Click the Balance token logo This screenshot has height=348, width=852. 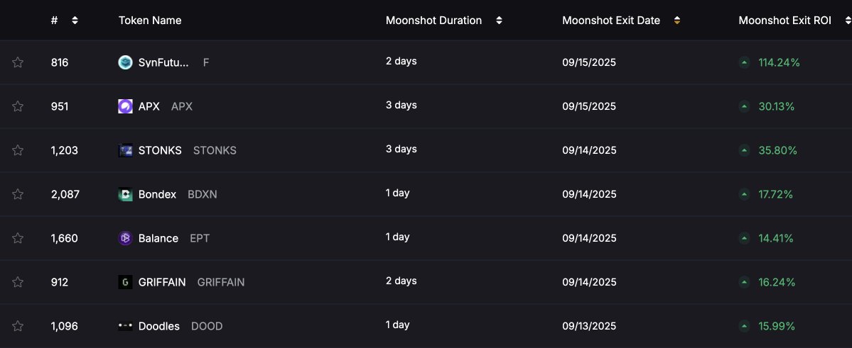click(x=125, y=238)
